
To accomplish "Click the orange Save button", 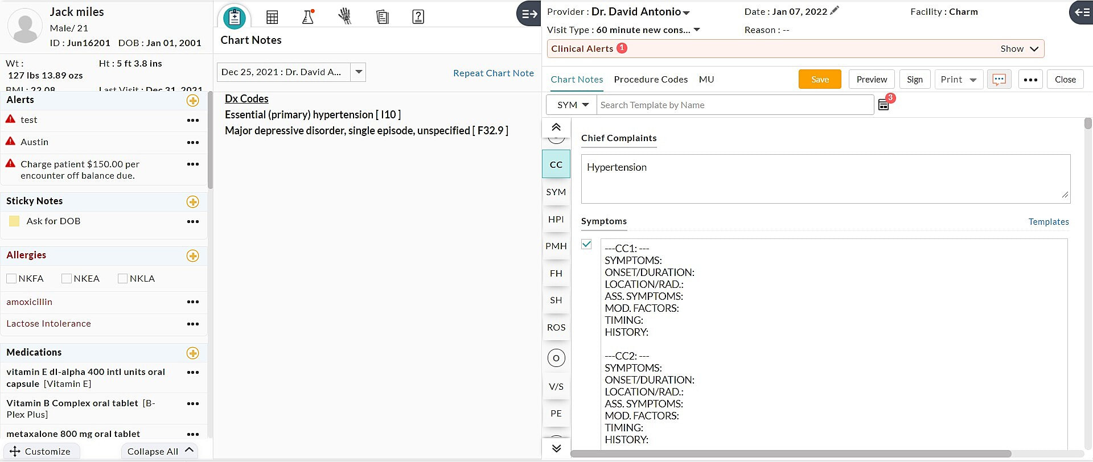I will pos(819,80).
